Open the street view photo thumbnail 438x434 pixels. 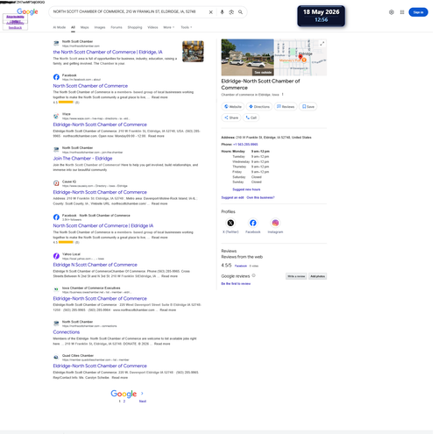[247, 57]
